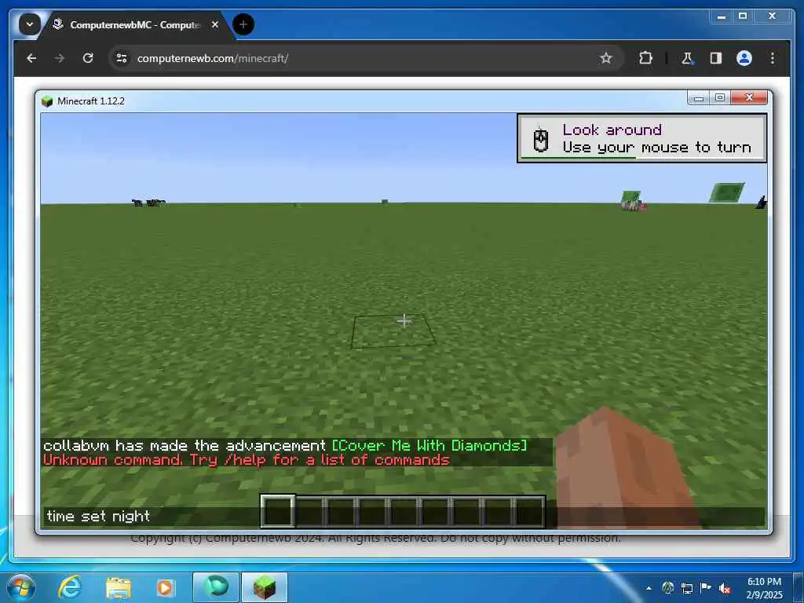Open the site information icon in address bar
This screenshot has height=603, width=804.
(122, 58)
